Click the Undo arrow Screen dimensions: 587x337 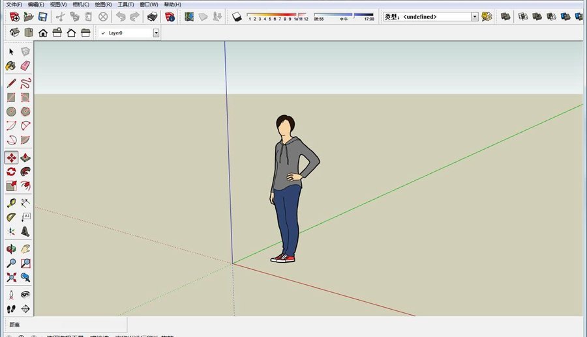tap(120, 16)
